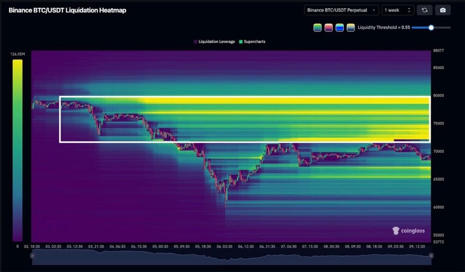This screenshot has height=272, width=465.
Task: Click the 60000 price axis label
Action: [438, 207]
